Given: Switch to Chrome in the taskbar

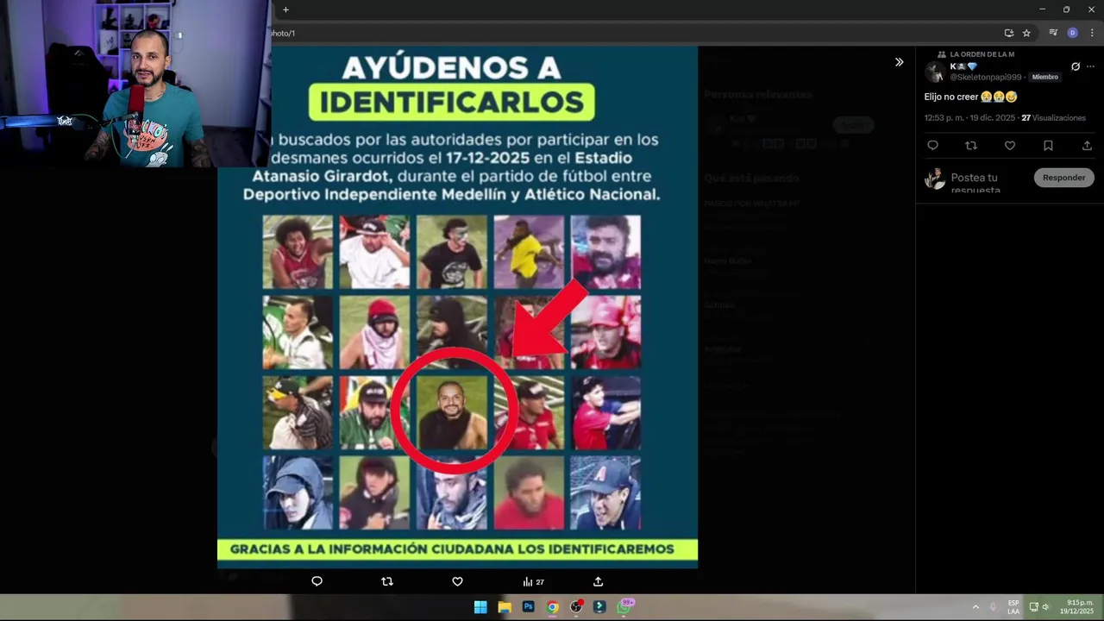Looking at the screenshot, I should [x=552, y=607].
